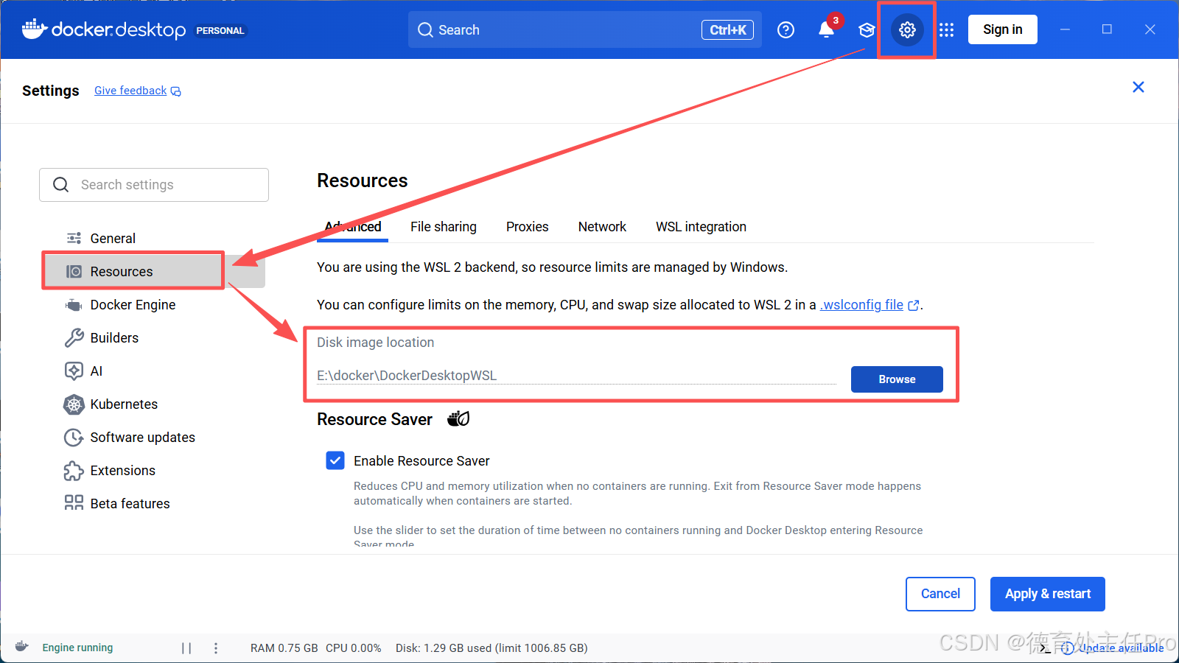Screen dimensions: 1179x663
Task: Open the help question mark icon
Action: 786,29
